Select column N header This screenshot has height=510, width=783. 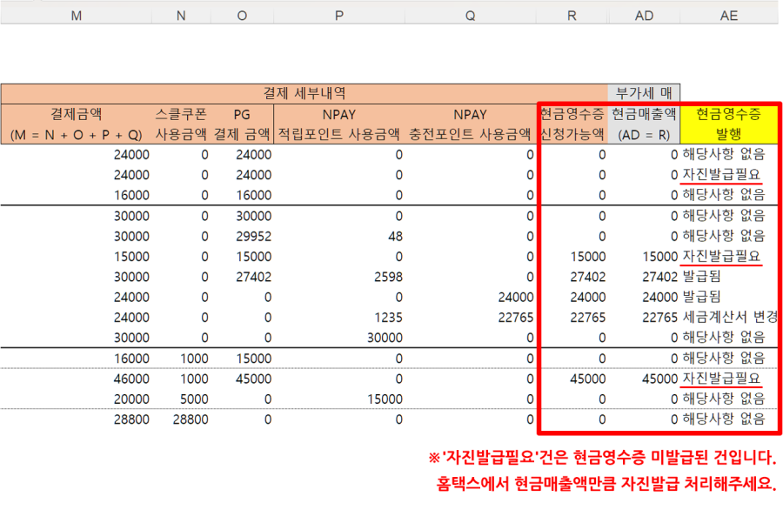[x=181, y=17]
